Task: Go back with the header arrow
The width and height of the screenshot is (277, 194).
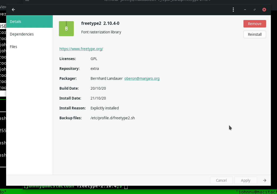Action: click(13, 10)
